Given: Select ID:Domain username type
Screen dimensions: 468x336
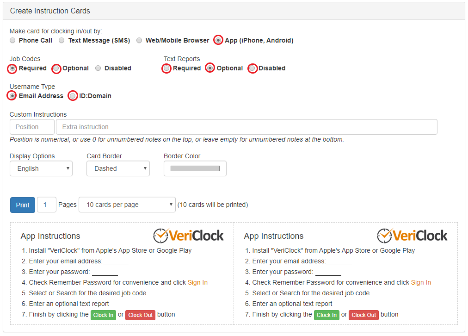Looking at the screenshot, I should tap(73, 96).
